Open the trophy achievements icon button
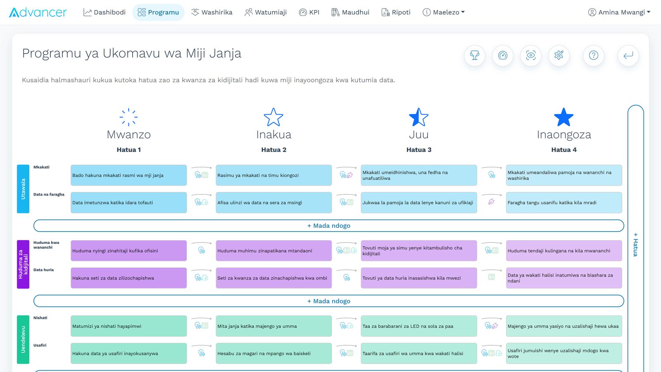The width and height of the screenshot is (661, 372). [475, 55]
